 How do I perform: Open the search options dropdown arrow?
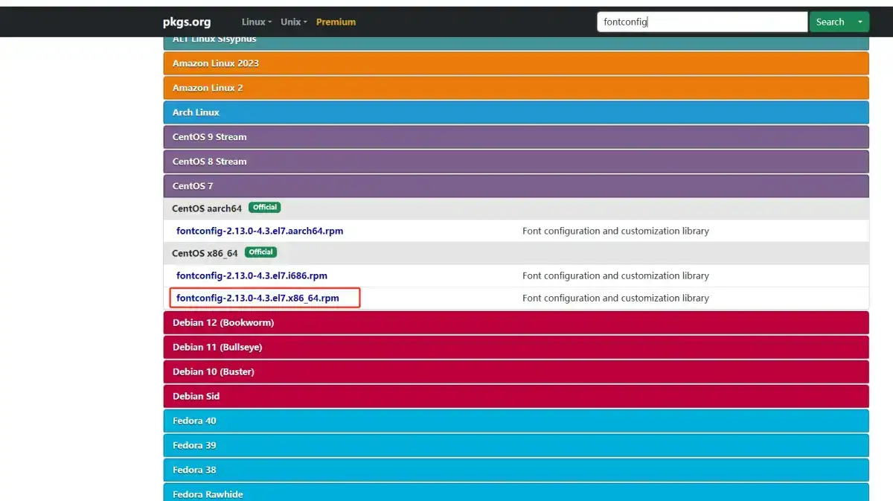(860, 22)
